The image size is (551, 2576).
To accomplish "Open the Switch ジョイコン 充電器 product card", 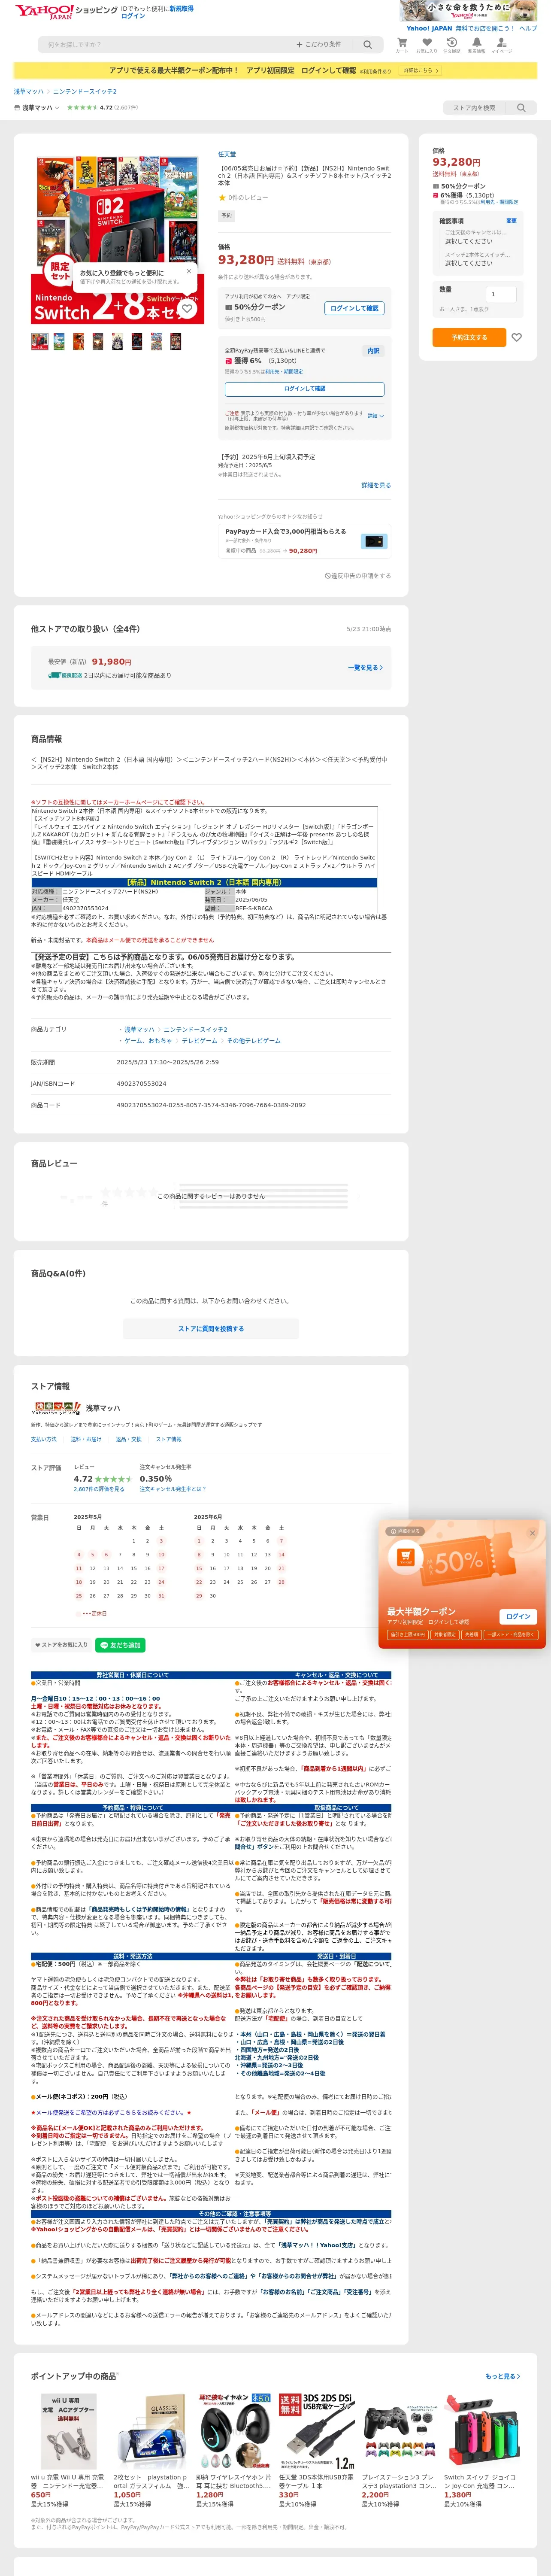I will click(x=482, y=2452).
